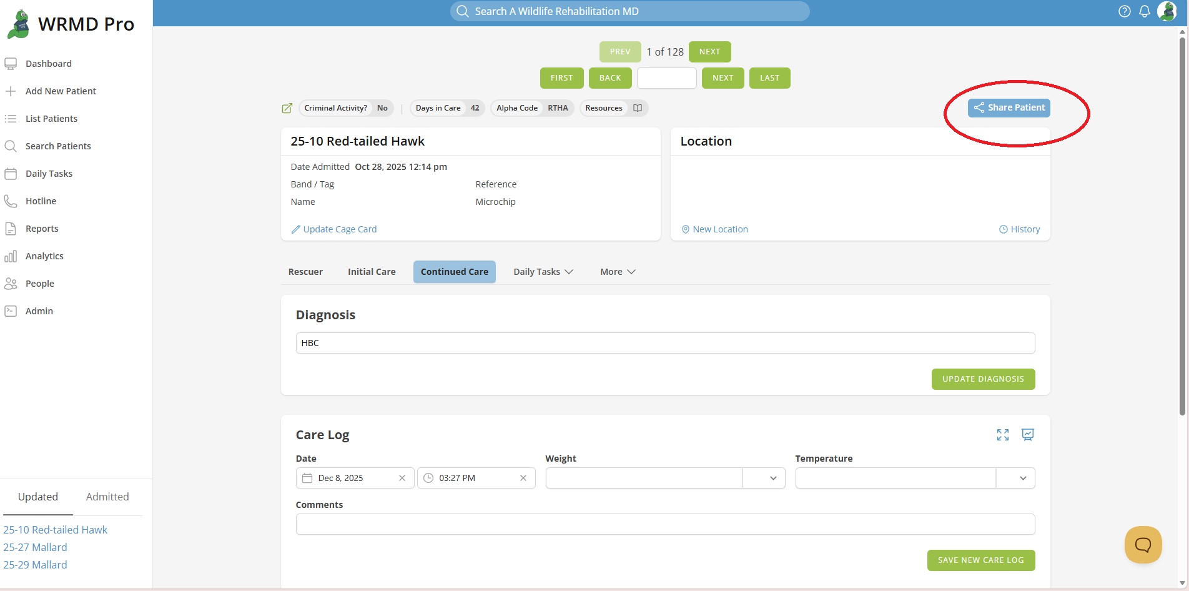
Task: Focus the Wildlife Rehabilitation MD search field
Action: [x=630, y=11]
